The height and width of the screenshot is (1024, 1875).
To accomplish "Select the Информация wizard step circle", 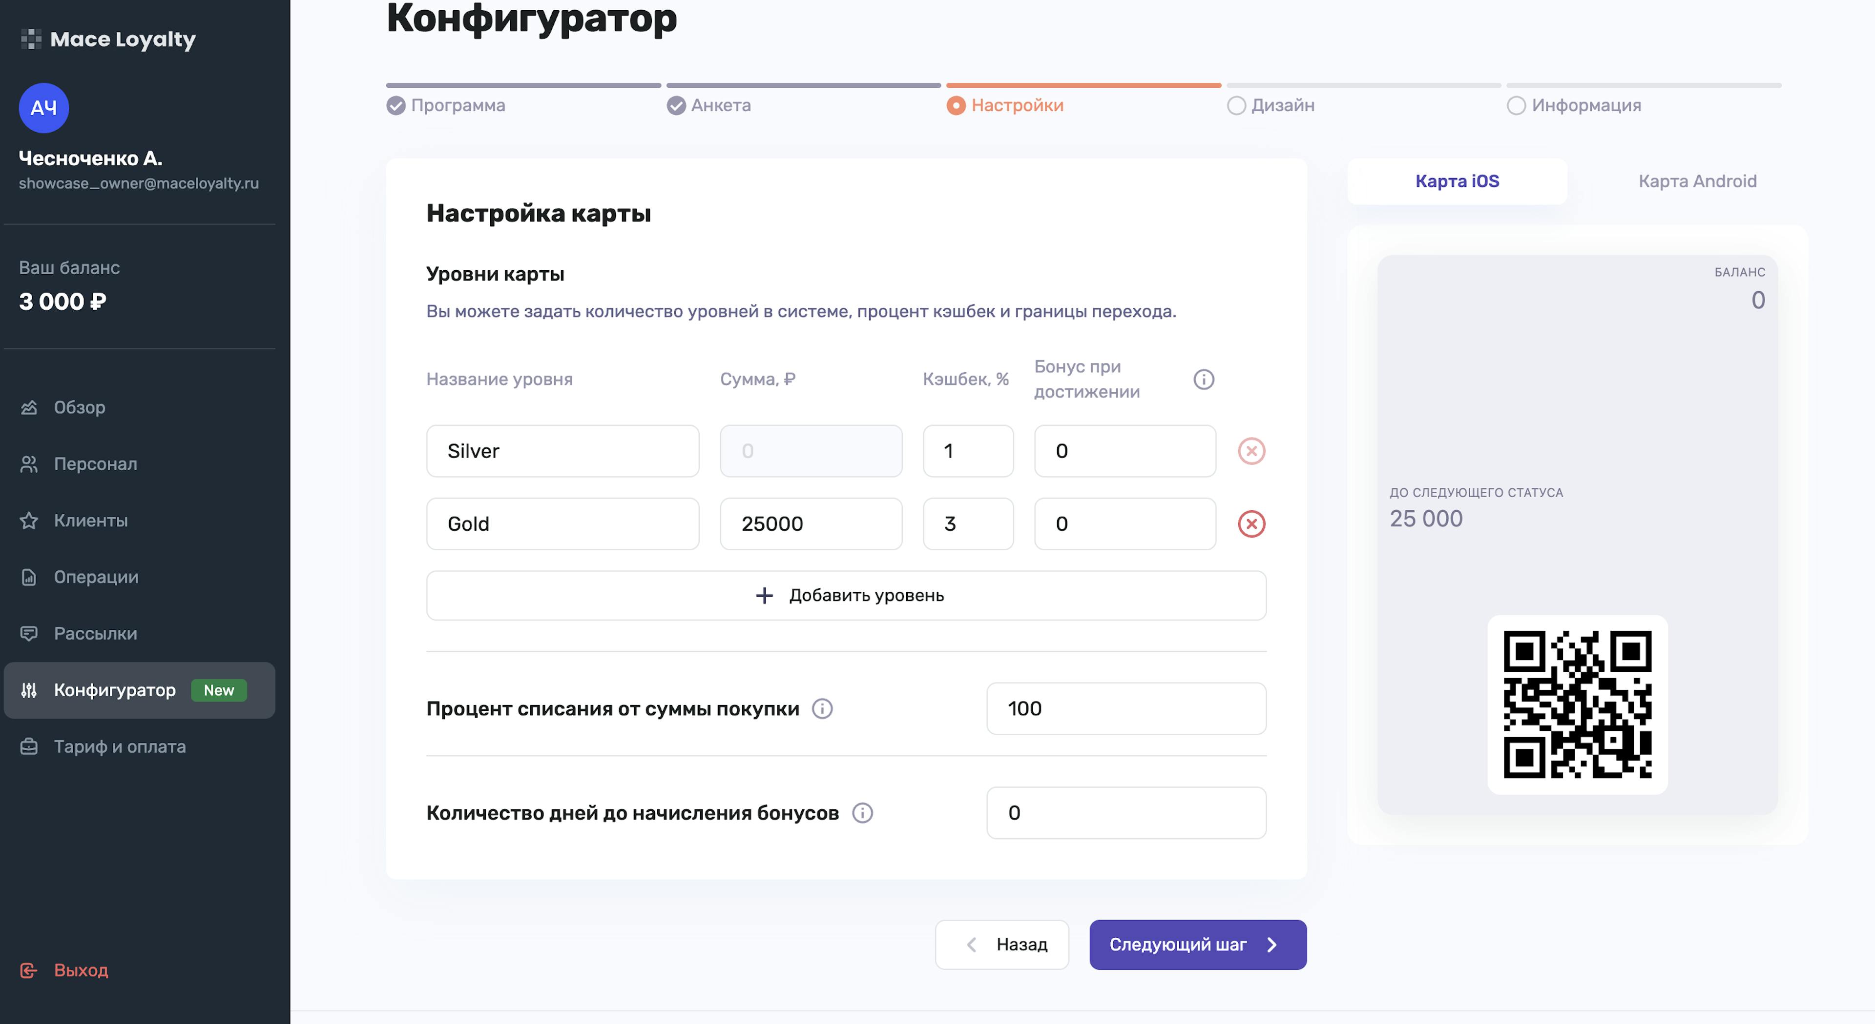I will click(1518, 105).
